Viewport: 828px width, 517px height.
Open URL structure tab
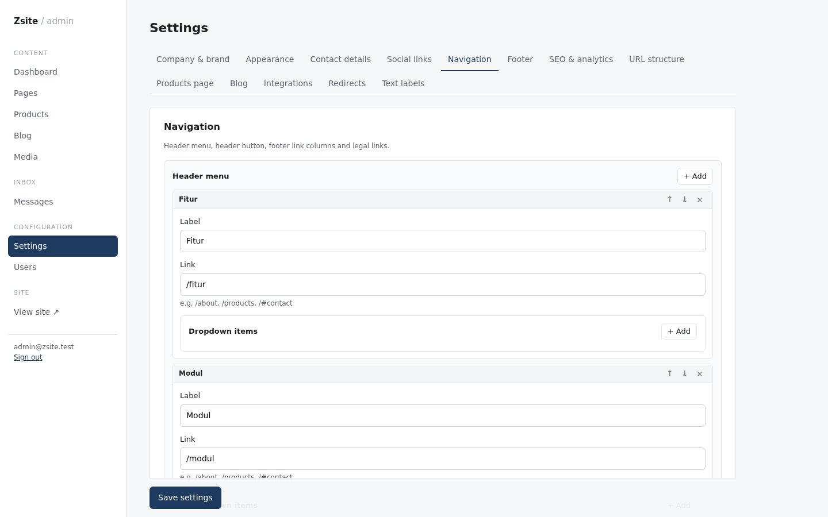pos(657,59)
